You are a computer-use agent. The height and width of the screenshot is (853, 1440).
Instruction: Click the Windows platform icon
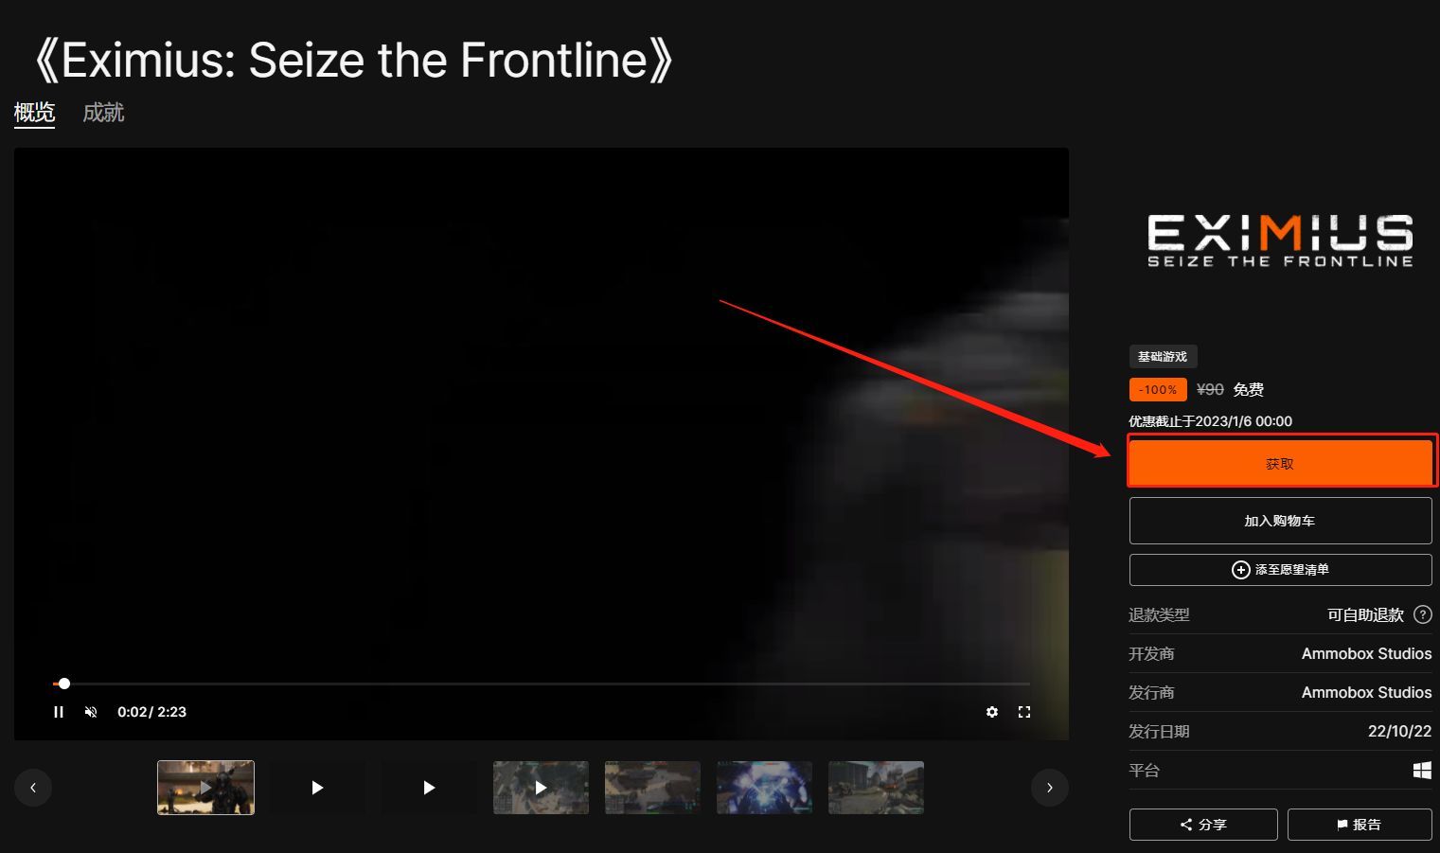(x=1422, y=771)
